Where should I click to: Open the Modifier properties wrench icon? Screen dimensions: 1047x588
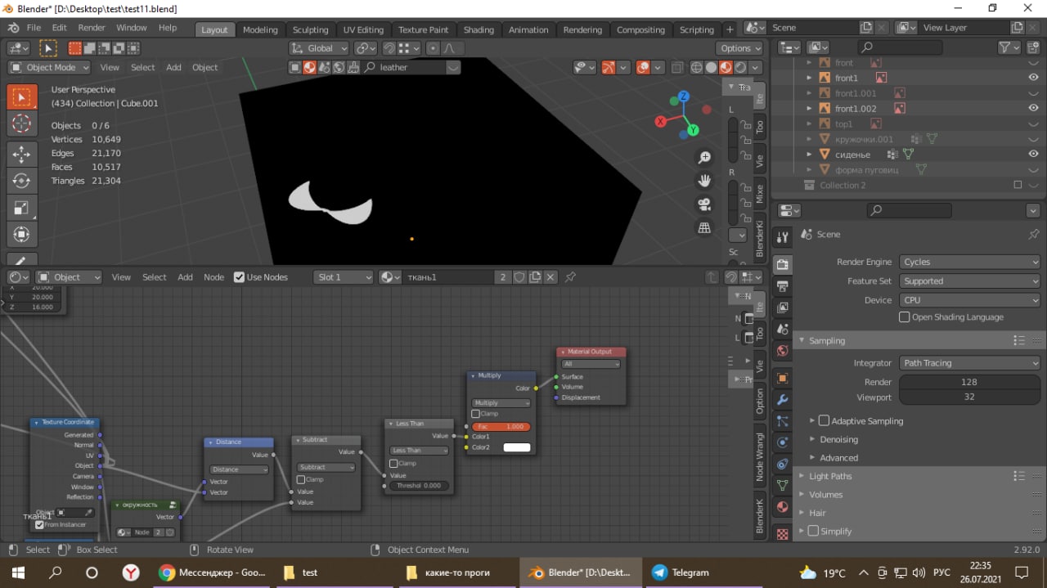pos(782,400)
